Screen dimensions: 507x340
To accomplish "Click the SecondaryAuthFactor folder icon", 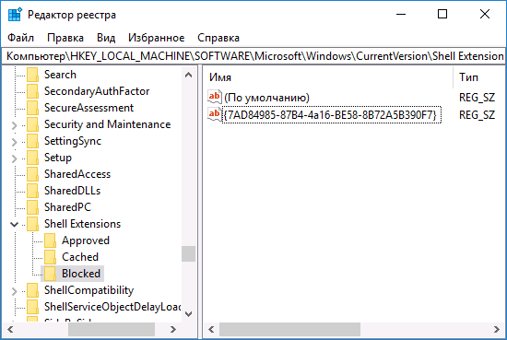I will (x=32, y=91).
